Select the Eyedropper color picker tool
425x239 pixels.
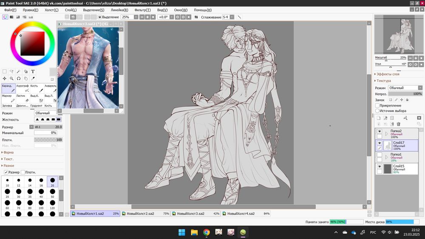tap(33, 79)
